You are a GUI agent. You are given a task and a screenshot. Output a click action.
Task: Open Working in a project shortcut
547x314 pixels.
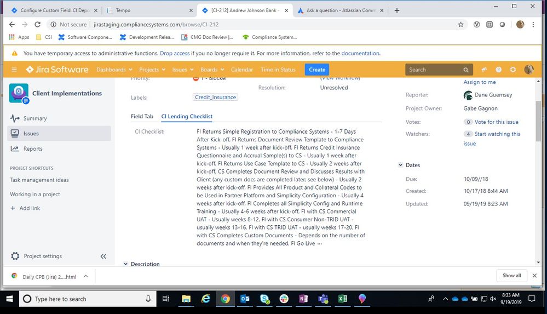[x=35, y=194]
